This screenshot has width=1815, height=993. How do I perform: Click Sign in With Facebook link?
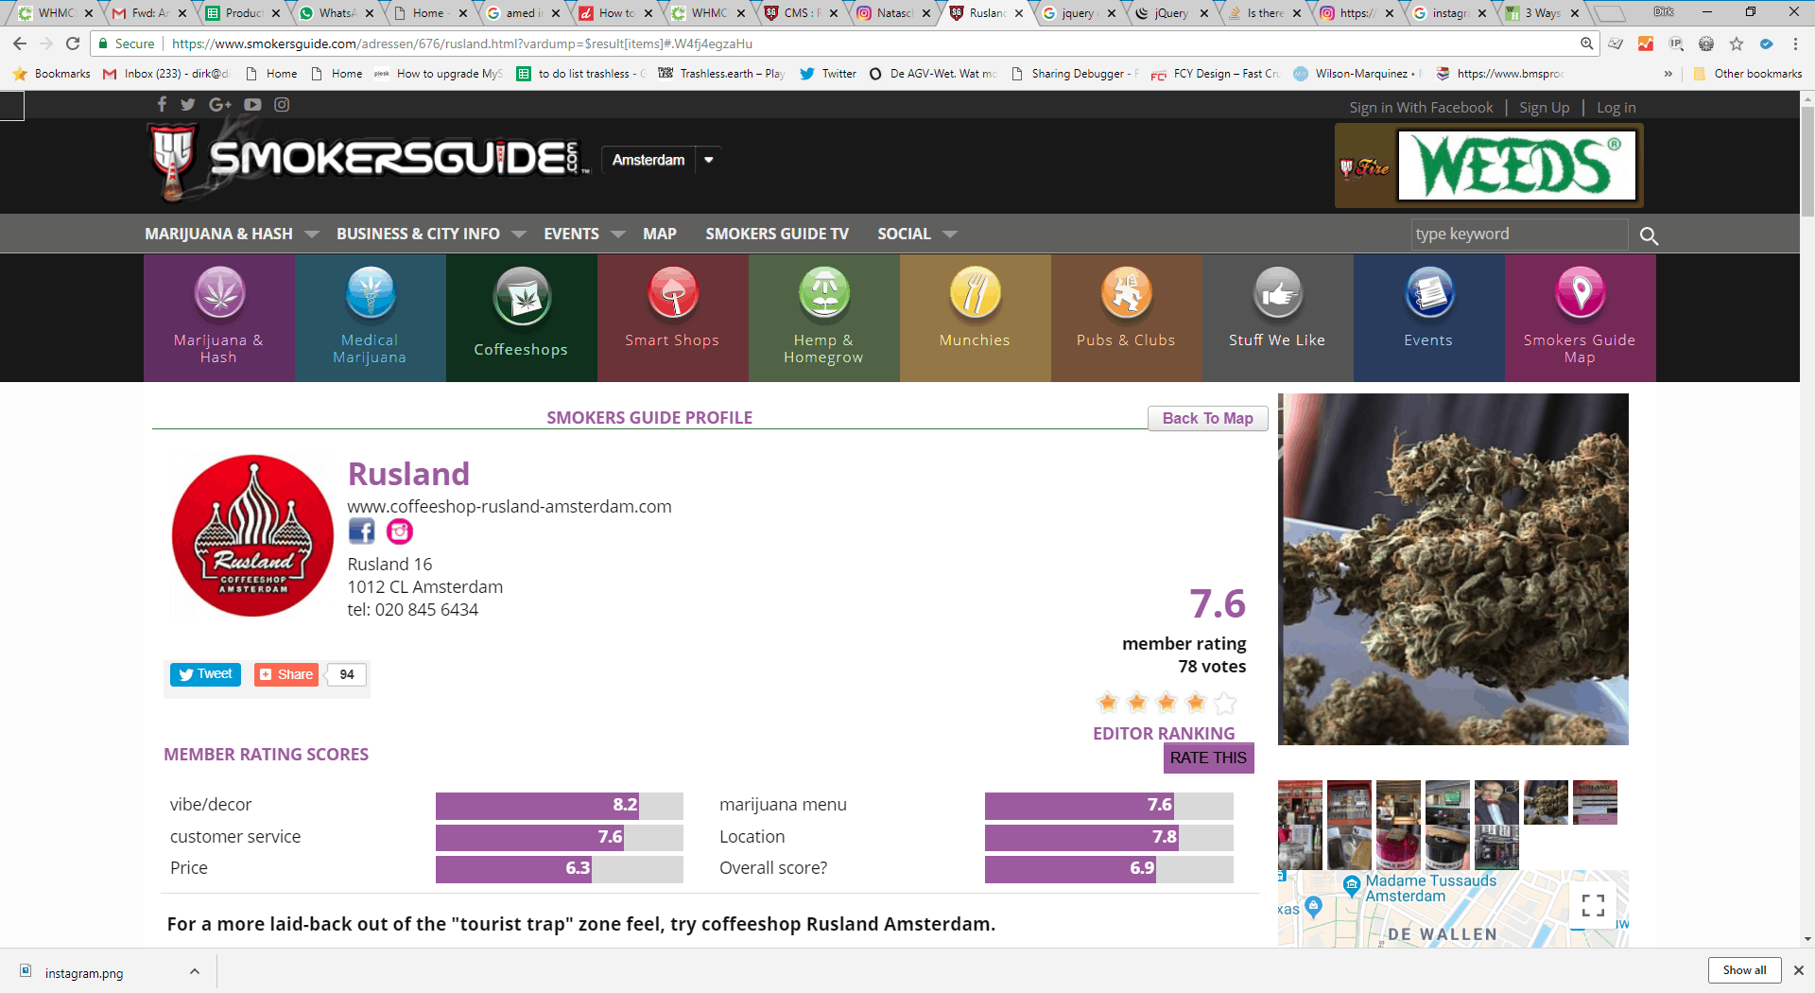coord(1421,108)
